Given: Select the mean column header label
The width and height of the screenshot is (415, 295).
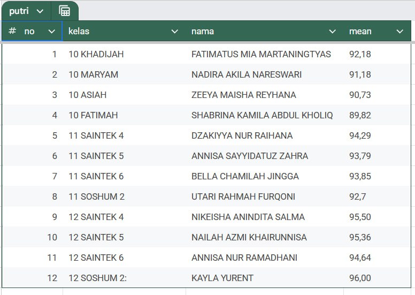Looking at the screenshot, I should tap(360, 32).
